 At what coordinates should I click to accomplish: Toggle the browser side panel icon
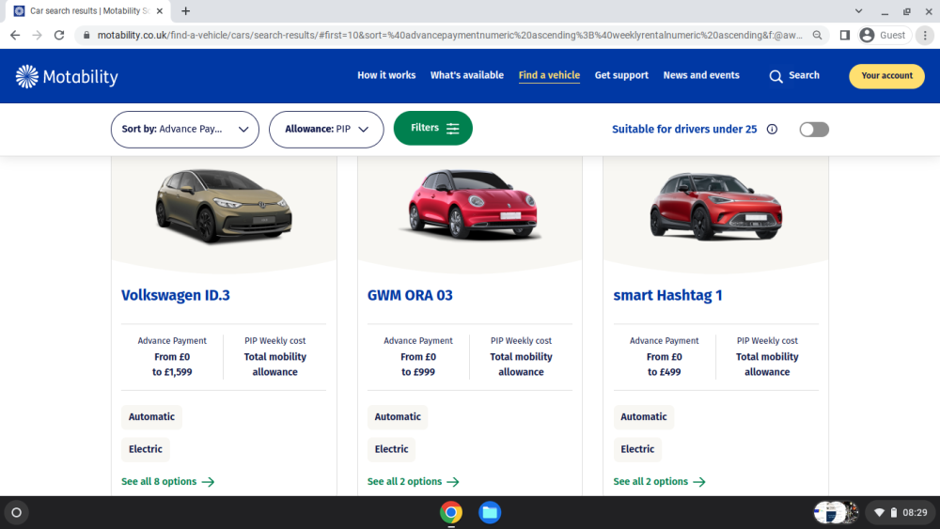845,36
